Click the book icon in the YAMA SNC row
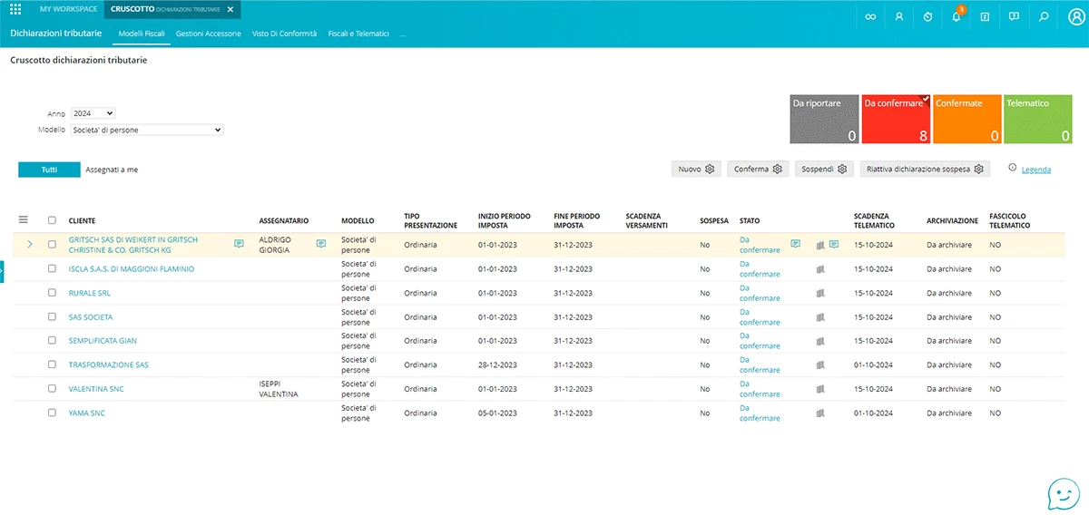 point(820,413)
